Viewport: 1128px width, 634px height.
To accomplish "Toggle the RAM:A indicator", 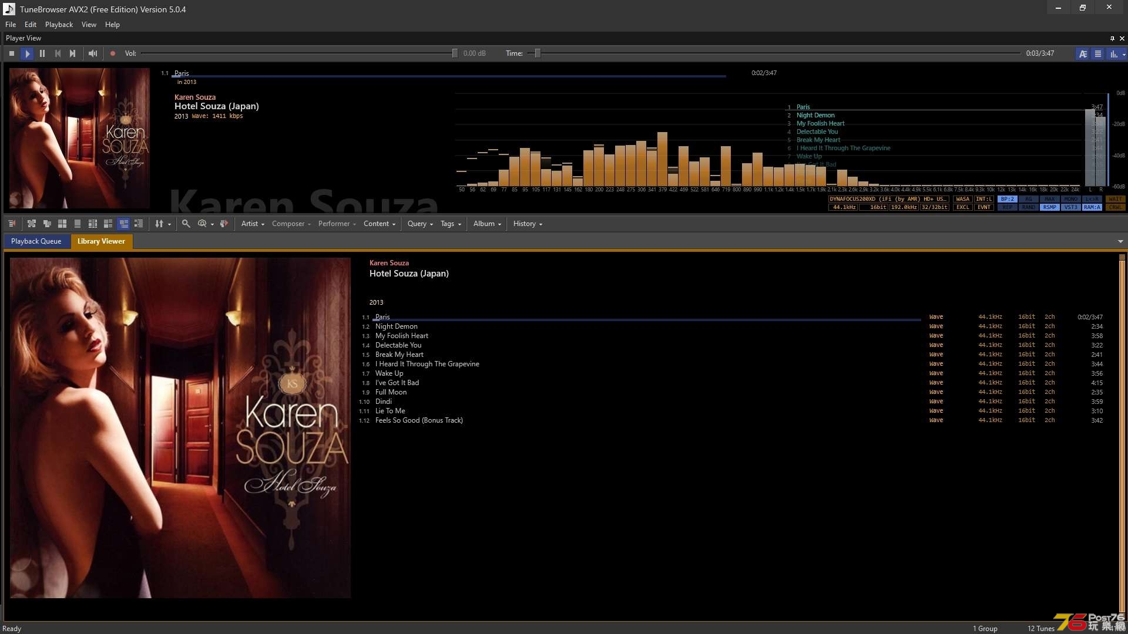I will point(1092,208).
